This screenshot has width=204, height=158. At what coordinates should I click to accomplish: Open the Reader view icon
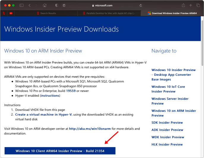(64, 5)
